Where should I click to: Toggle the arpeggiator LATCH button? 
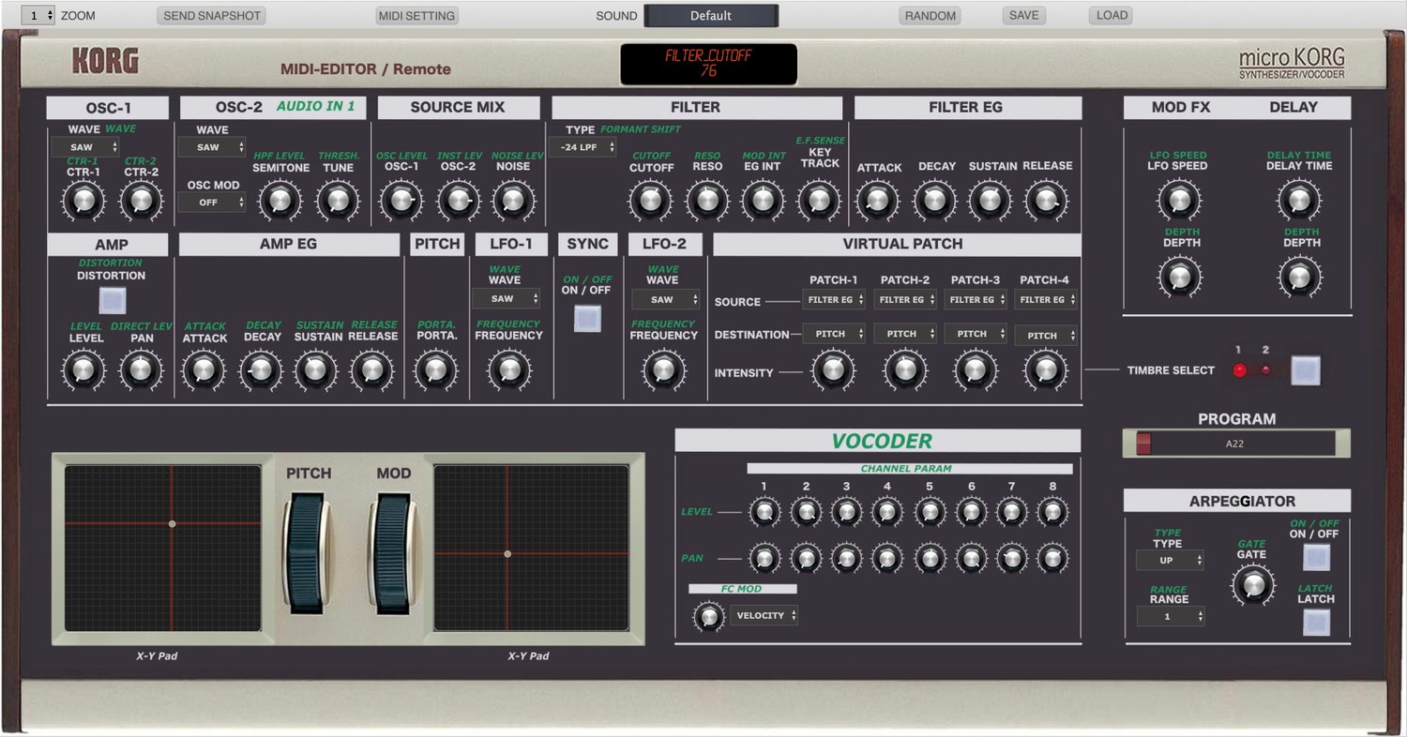click(1316, 622)
